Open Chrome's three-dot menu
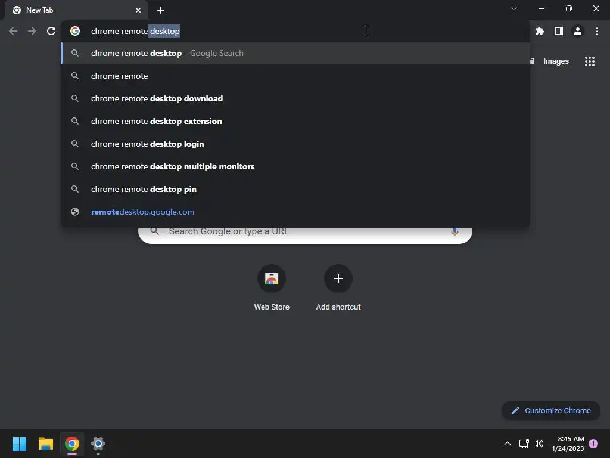The width and height of the screenshot is (610, 458). pos(597,31)
